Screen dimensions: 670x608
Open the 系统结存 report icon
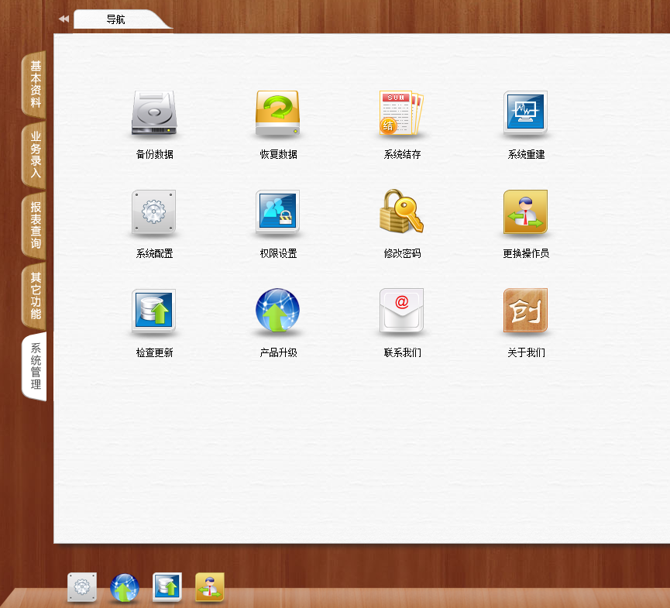(x=402, y=113)
